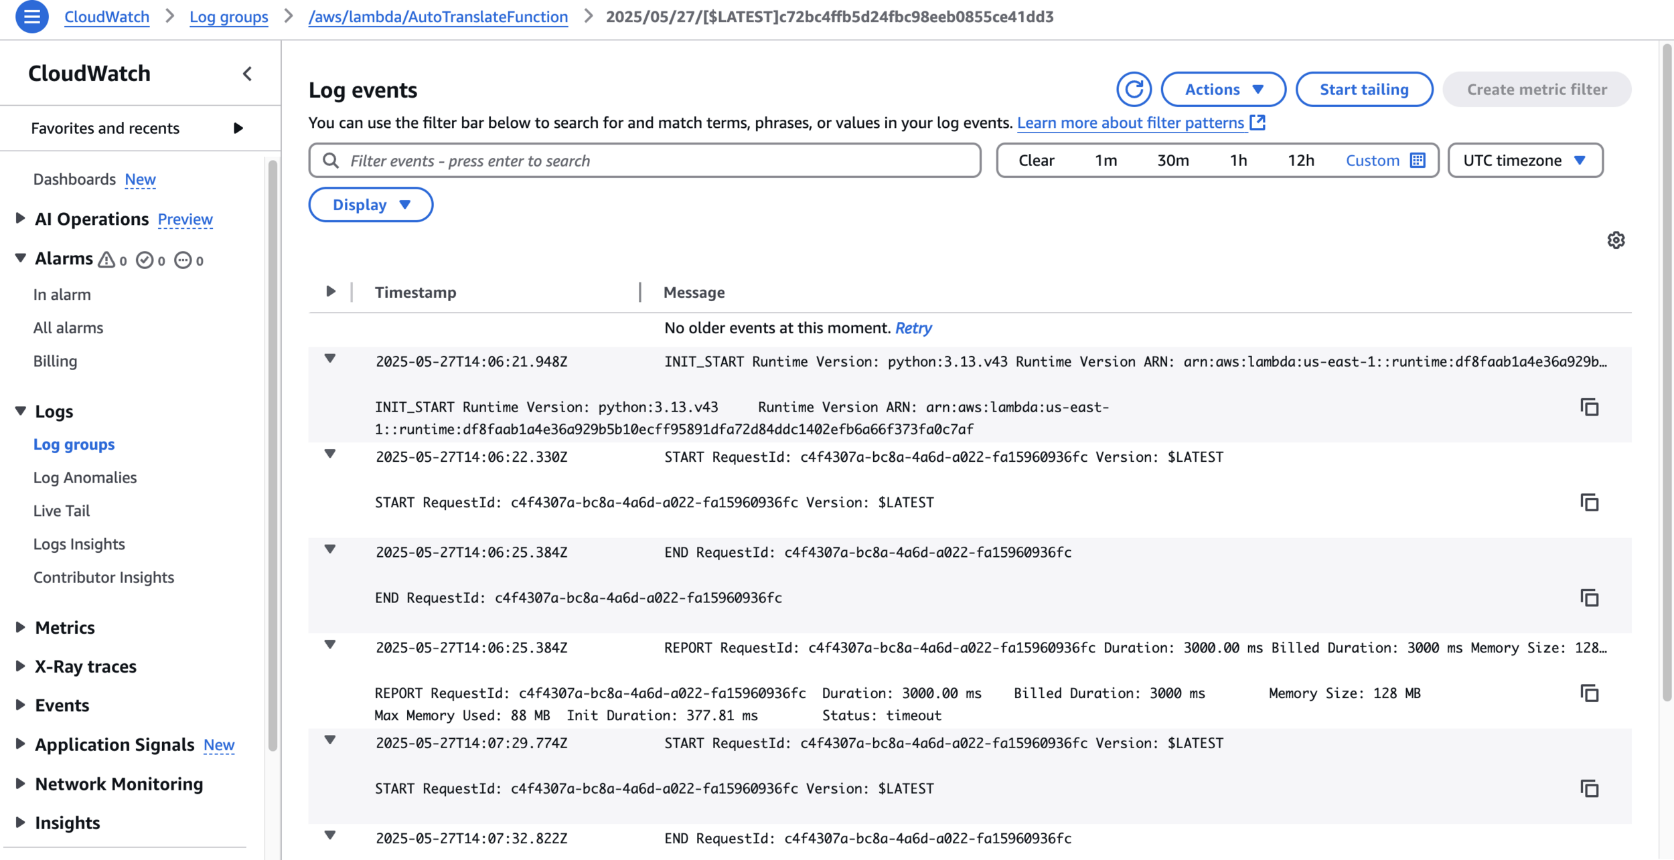Open the Actions dropdown
This screenshot has width=1674, height=860.
coord(1223,90)
